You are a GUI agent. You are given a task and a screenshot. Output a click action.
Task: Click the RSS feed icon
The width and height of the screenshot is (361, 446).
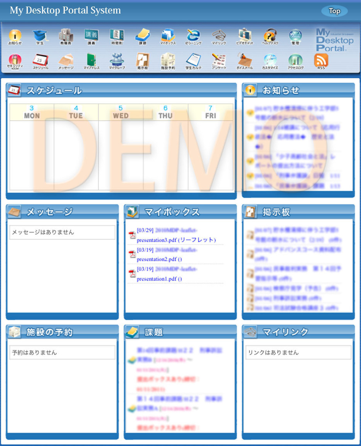pyautogui.click(x=321, y=60)
